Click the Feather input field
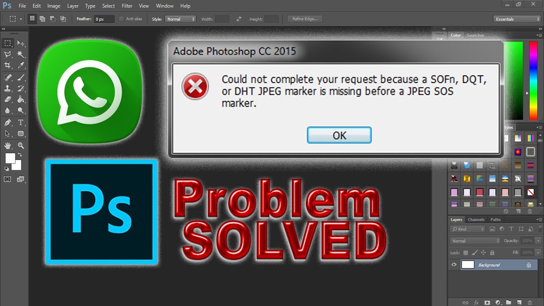544x306 pixels. (x=105, y=19)
